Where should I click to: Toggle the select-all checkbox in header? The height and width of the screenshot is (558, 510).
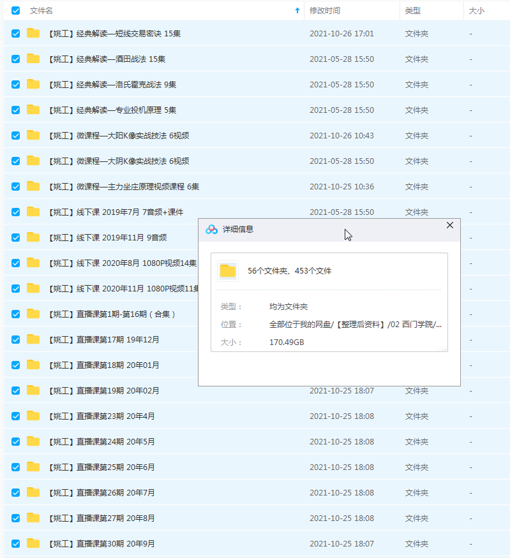tap(15, 11)
